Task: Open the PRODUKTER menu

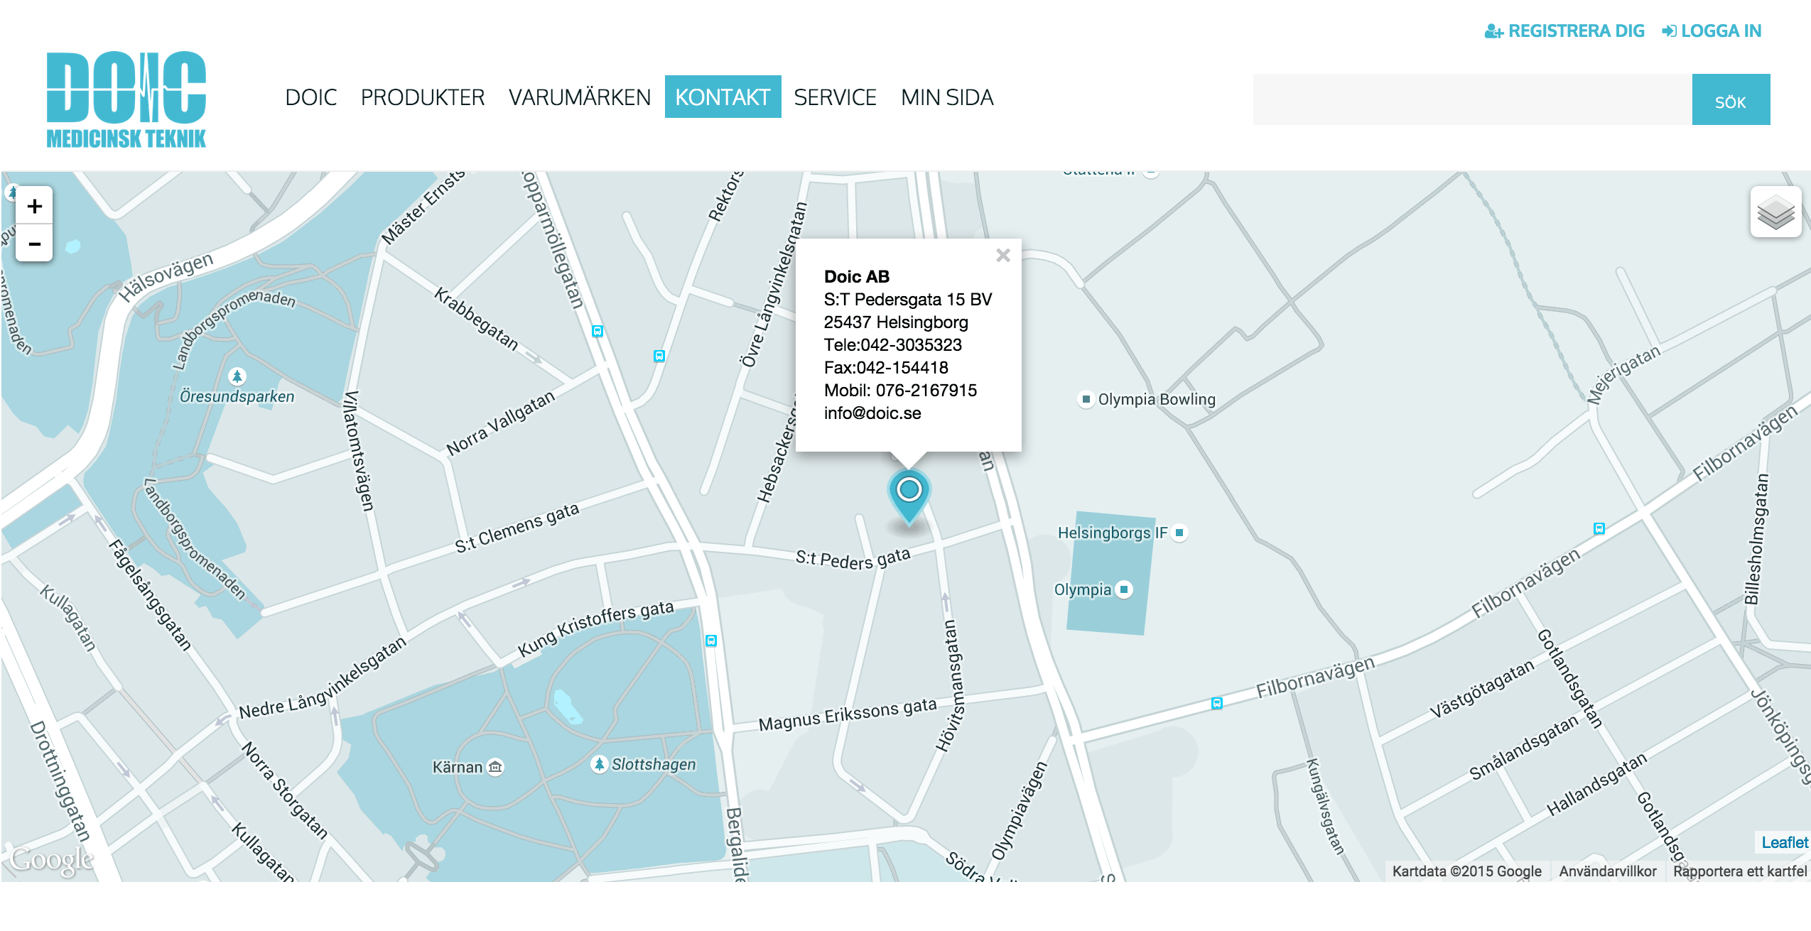Action: (422, 97)
